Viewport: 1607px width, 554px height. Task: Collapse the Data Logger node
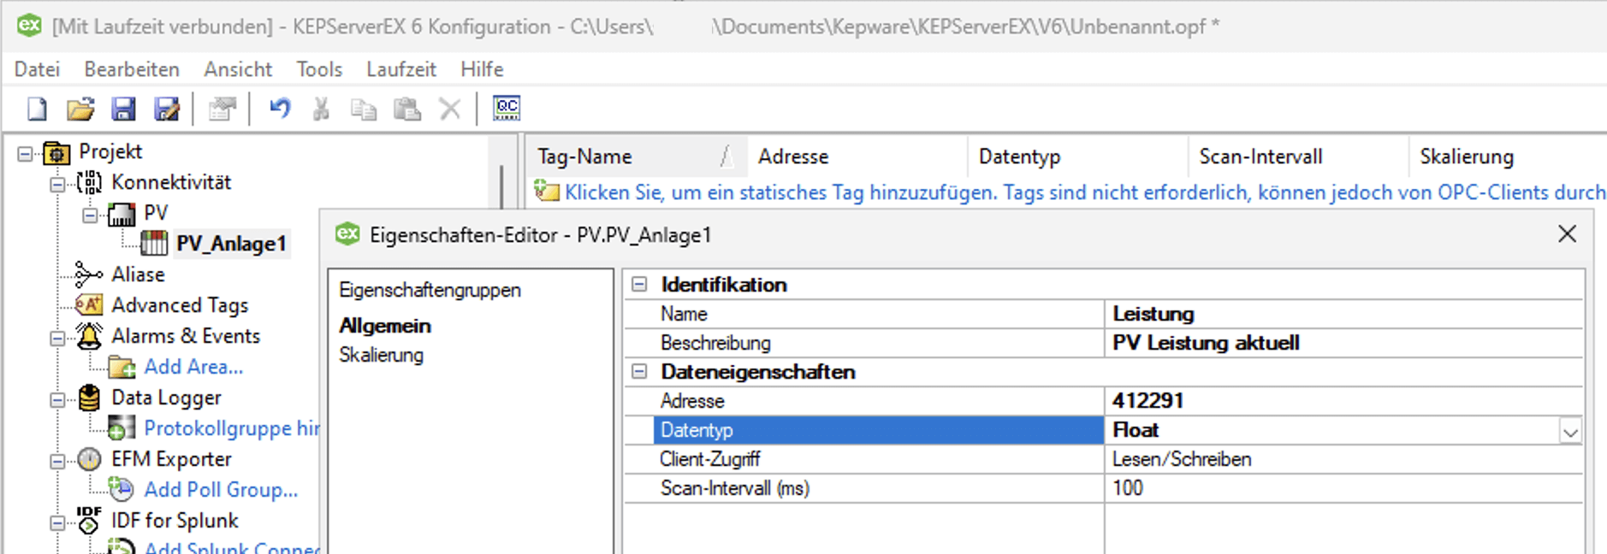coord(57,399)
